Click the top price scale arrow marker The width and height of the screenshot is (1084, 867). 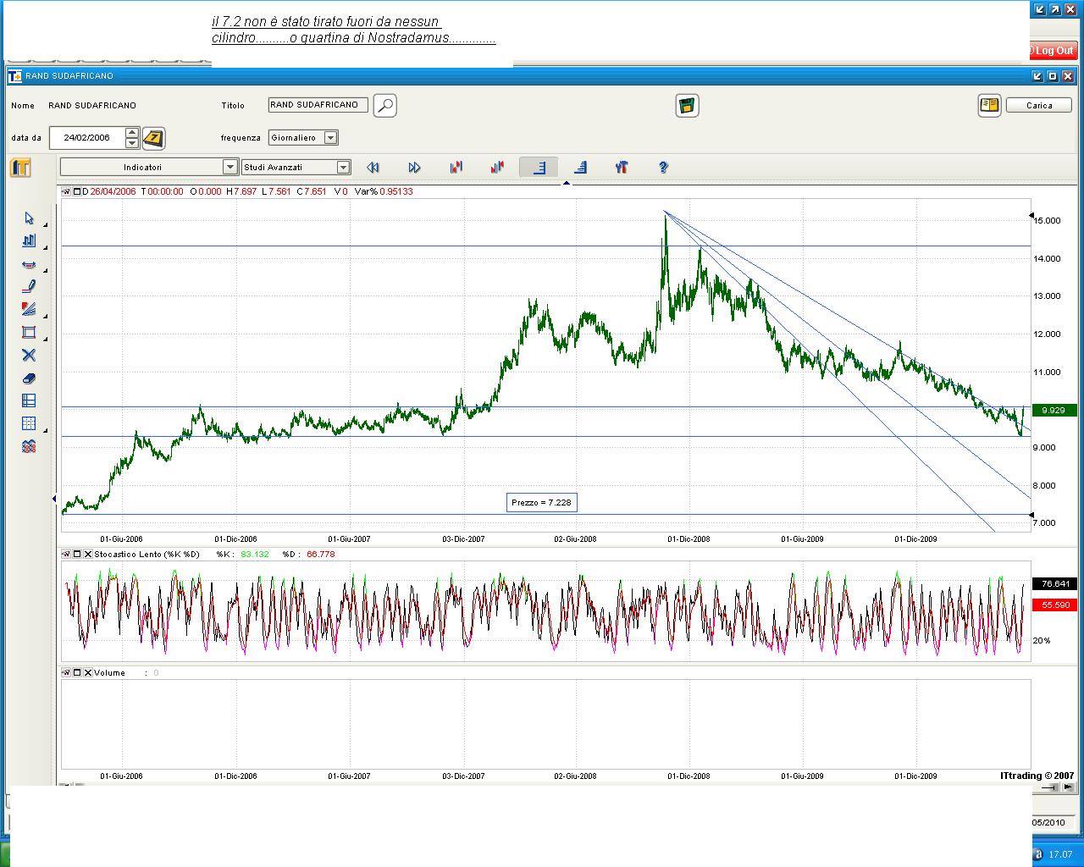(1031, 215)
